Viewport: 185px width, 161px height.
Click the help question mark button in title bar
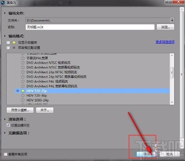[169, 2]
